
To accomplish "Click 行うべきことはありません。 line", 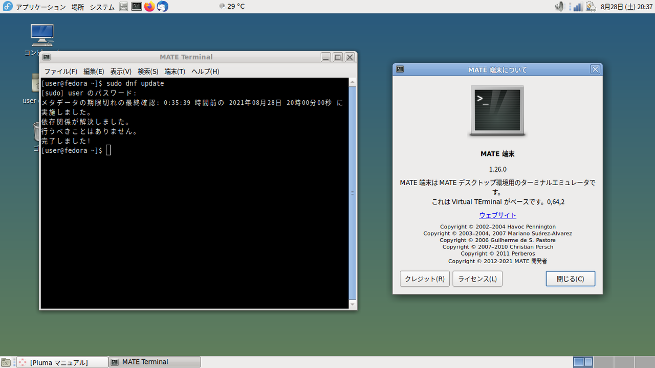I will click(x=90, y=131).
